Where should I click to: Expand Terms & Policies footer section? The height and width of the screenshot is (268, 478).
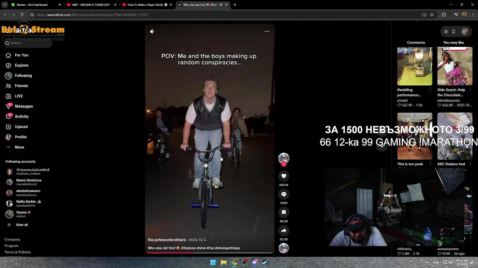18,252
